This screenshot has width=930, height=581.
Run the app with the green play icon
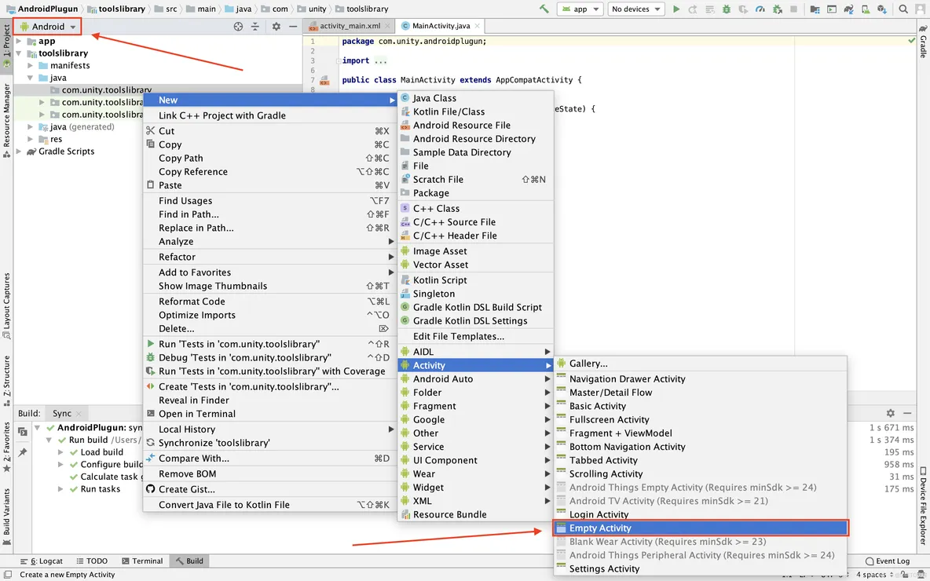[x=677, y=9]
